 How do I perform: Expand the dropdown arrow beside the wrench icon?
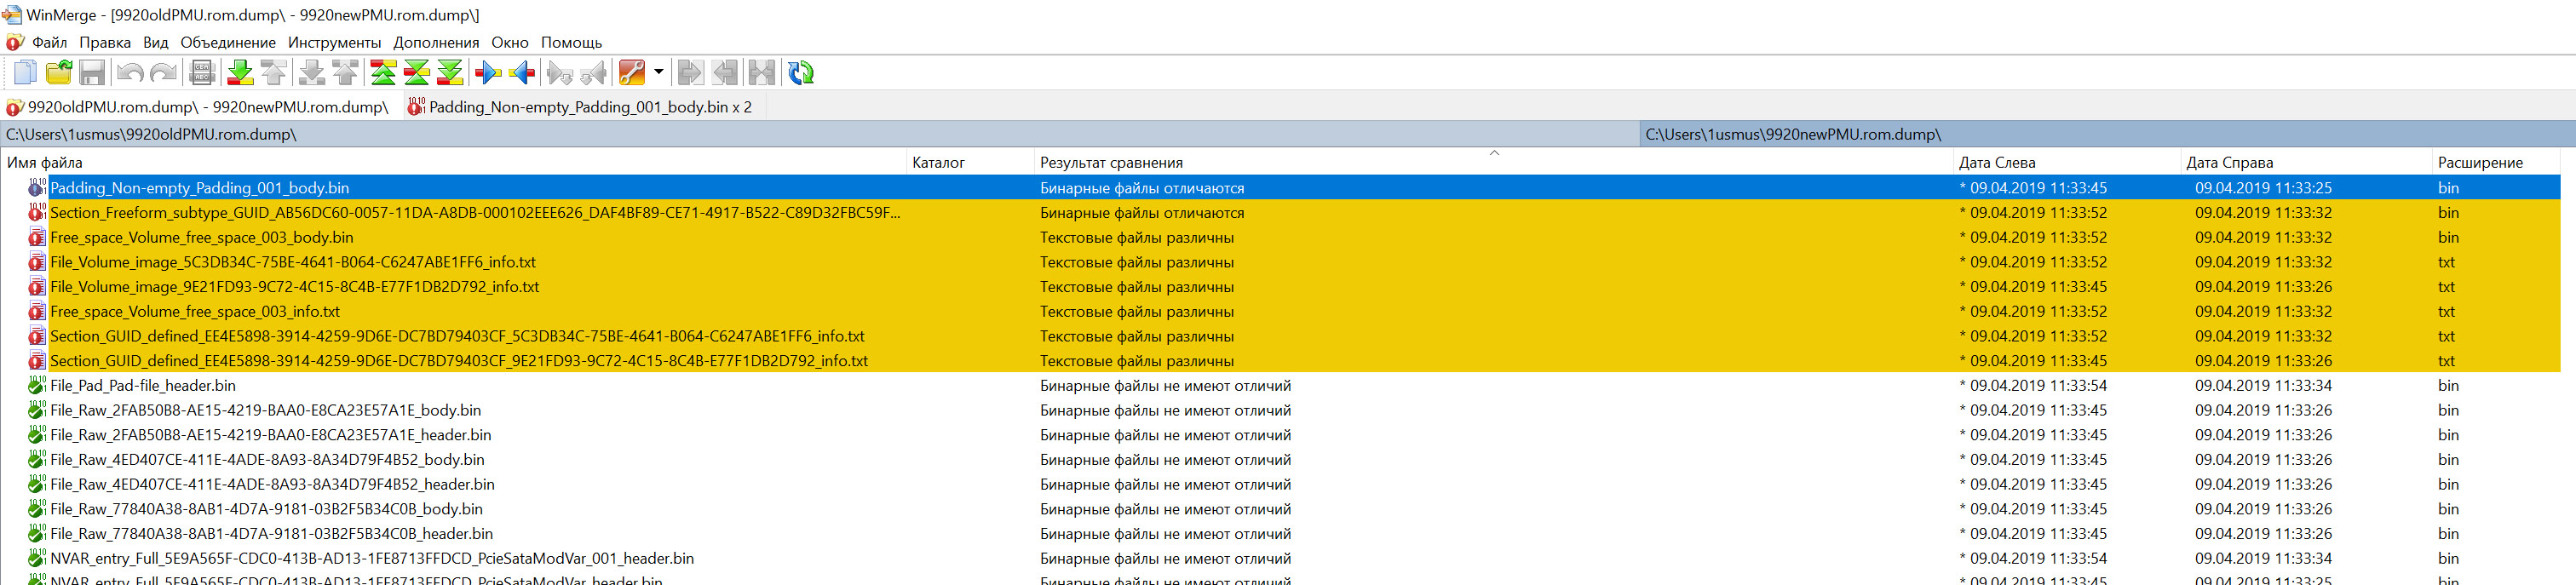(x=658, y=72)
